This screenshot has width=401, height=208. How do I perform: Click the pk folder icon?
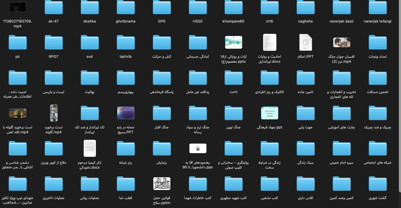(18, 42)
